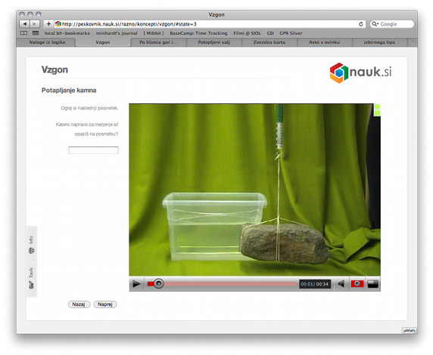Minimize the window with the second title bar button
The width and height of the screenshot is (433, 355).
pos(30,14)
